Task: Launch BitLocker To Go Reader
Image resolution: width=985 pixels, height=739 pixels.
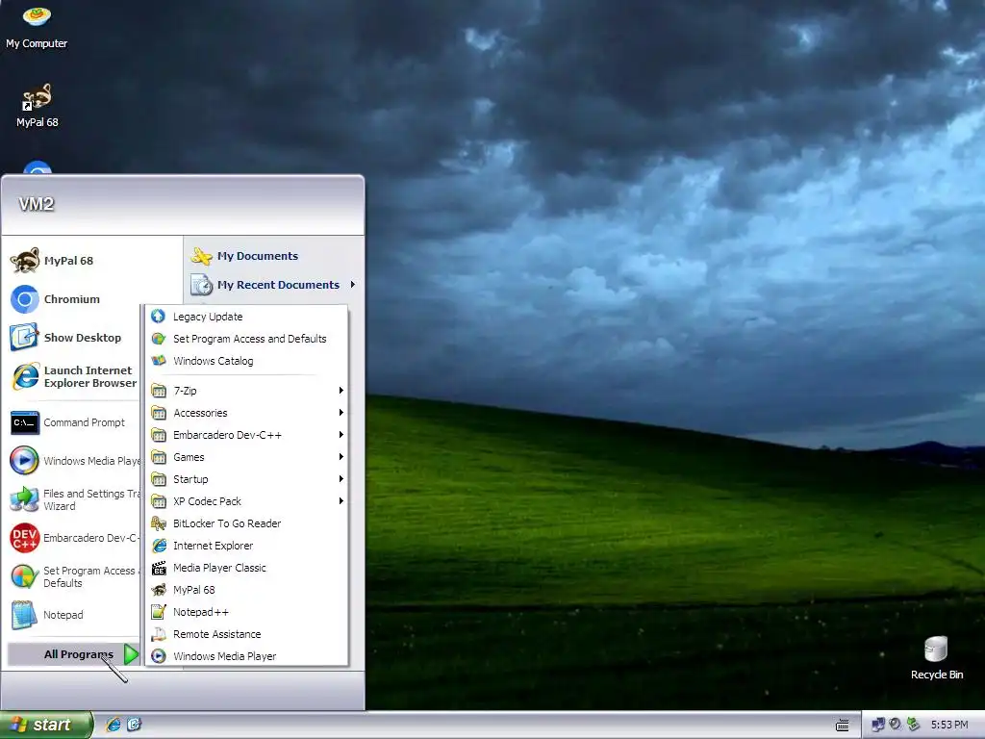Action: [247, 523]
